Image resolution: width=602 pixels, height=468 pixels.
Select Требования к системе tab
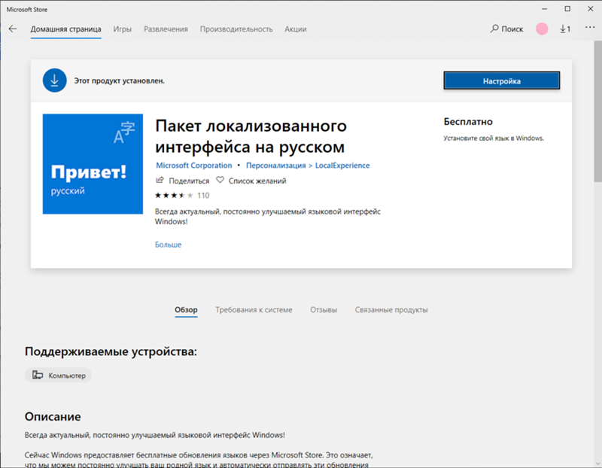pos(254,310)
